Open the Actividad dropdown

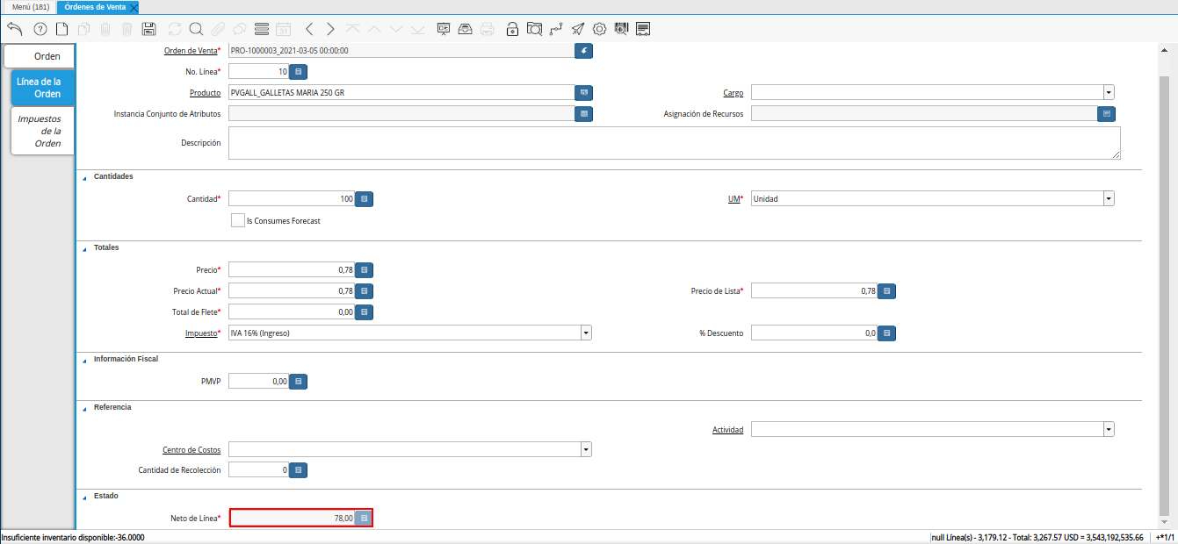1109,430
